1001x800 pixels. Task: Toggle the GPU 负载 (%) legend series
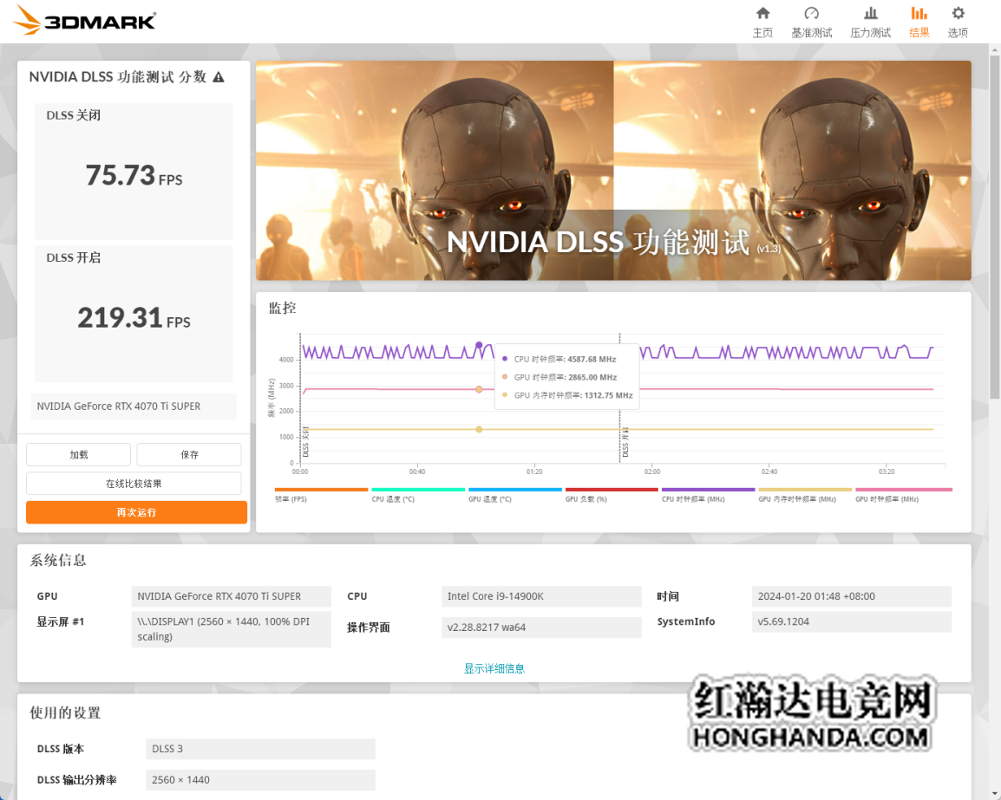coord(612,495)
